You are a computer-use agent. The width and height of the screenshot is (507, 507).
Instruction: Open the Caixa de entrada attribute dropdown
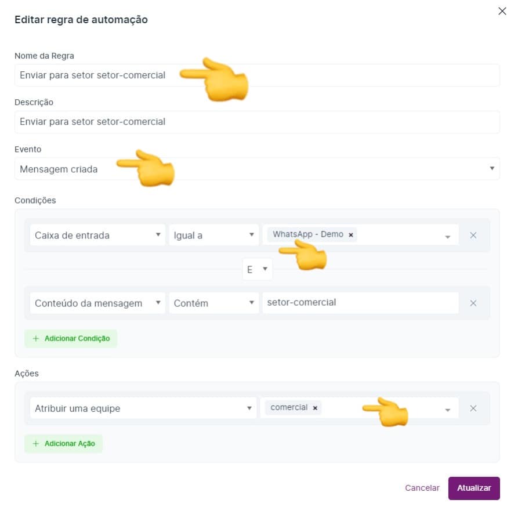(x=97, y=235)
